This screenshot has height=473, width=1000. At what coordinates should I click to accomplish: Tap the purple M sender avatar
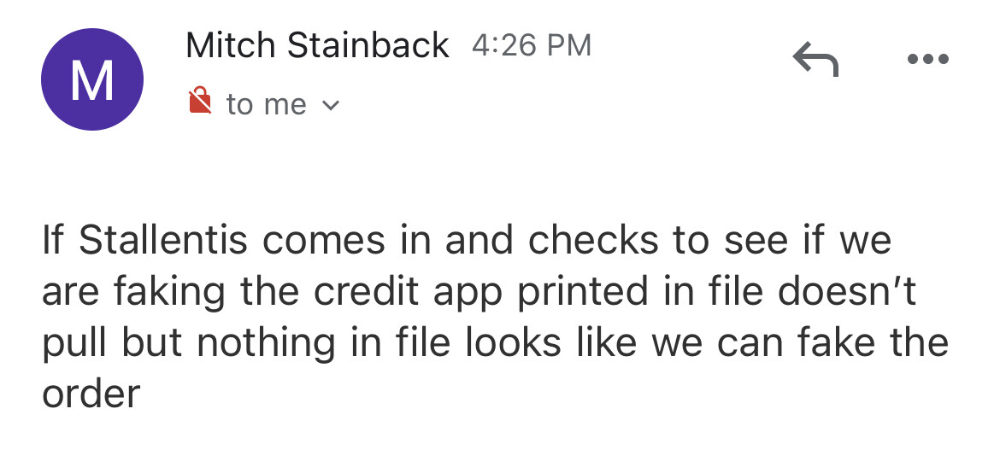[92, 79]
